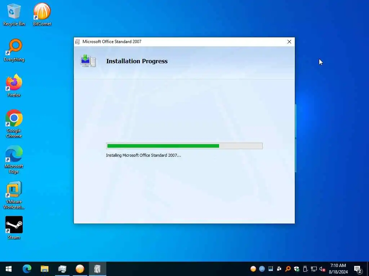Image resolution: width=369 pixels, height=276 pixels.
Task: Select the Everything search desktop shortcut
Action: [14, 50]
